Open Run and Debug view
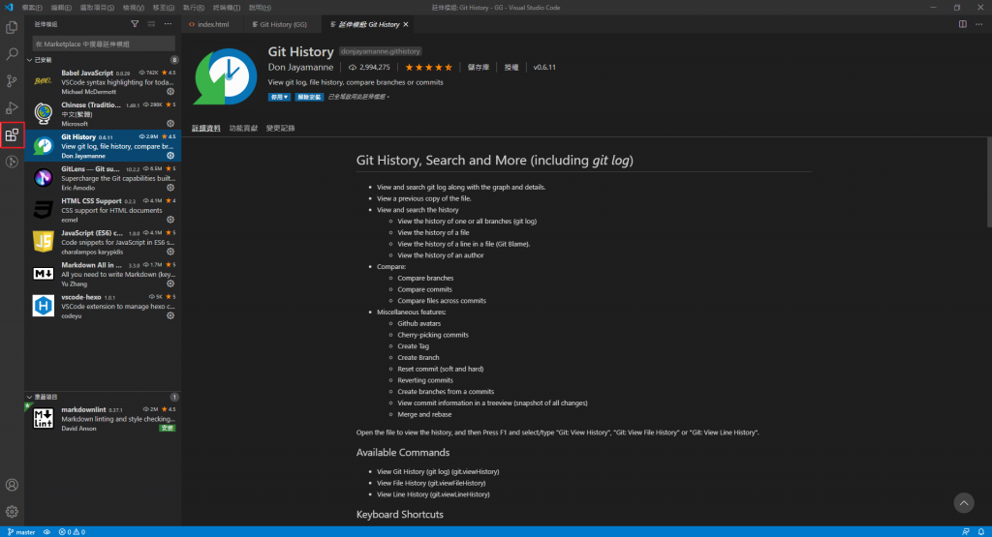This screenshot has width=992, height=537. click(x=12, y=108)
